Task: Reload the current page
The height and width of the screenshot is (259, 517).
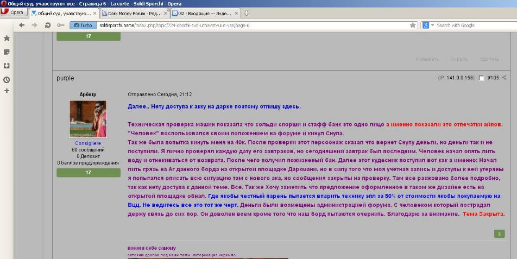Action: coord(47,25)
